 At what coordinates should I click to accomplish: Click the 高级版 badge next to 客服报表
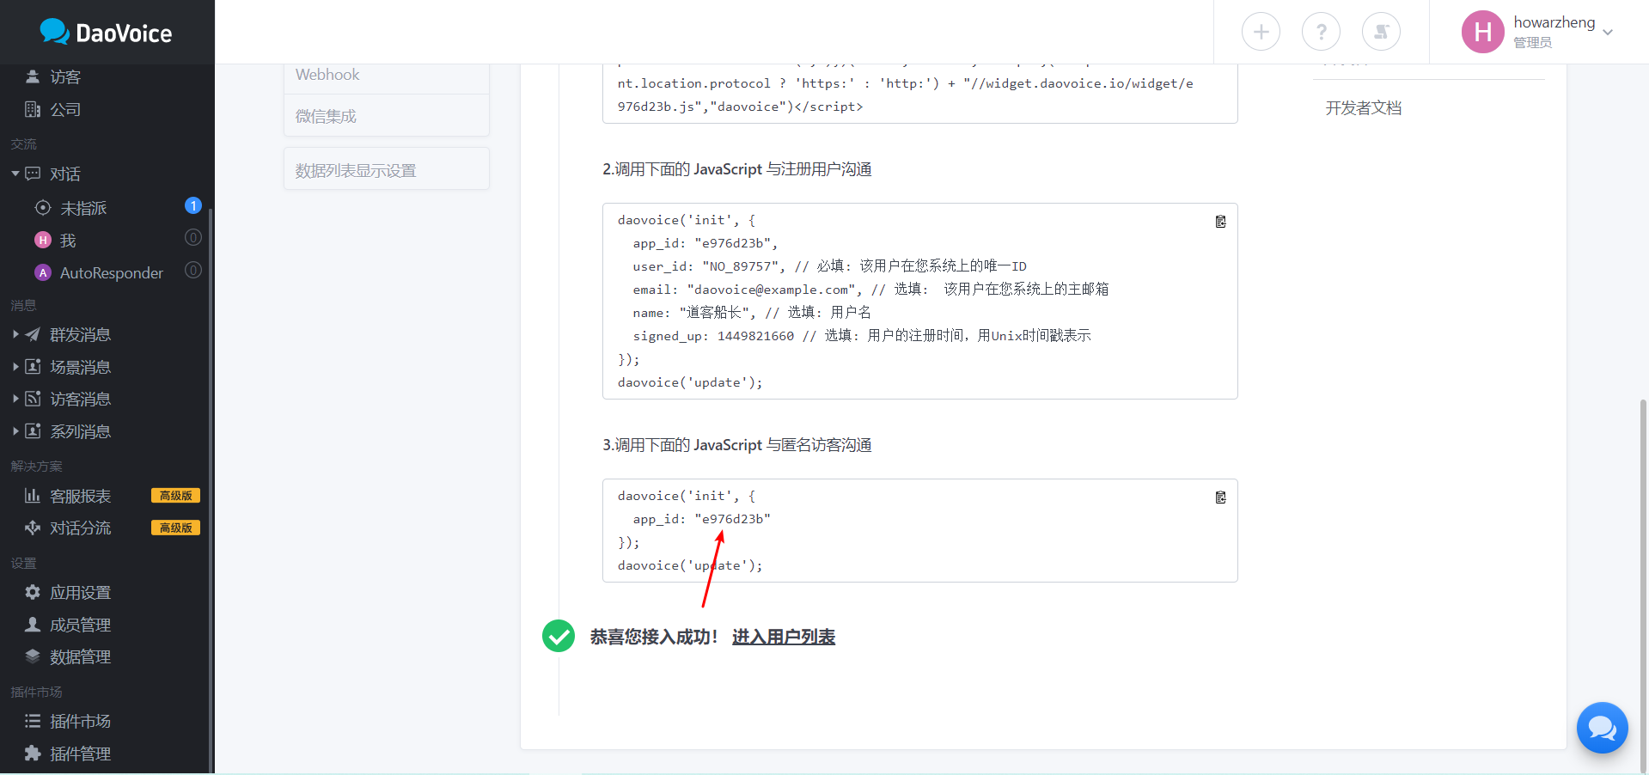pos(175,496)
